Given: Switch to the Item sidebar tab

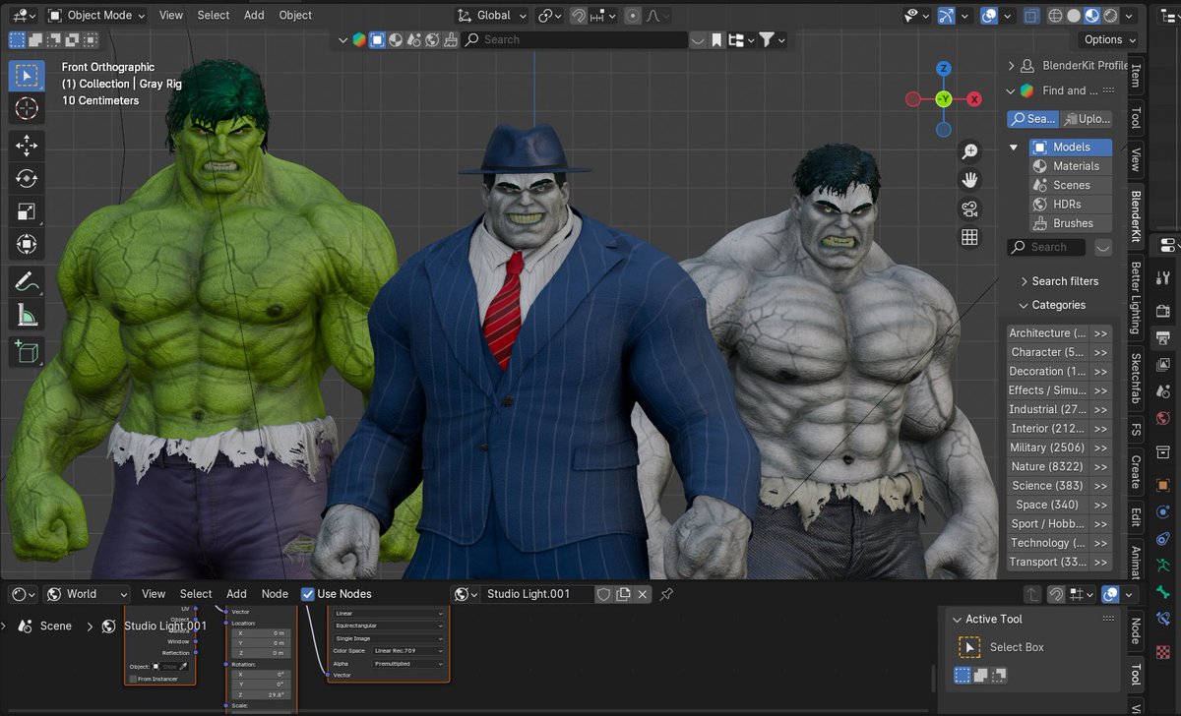Looking at the screenshot, I should pyautogui.click(x=1135, y=75).
